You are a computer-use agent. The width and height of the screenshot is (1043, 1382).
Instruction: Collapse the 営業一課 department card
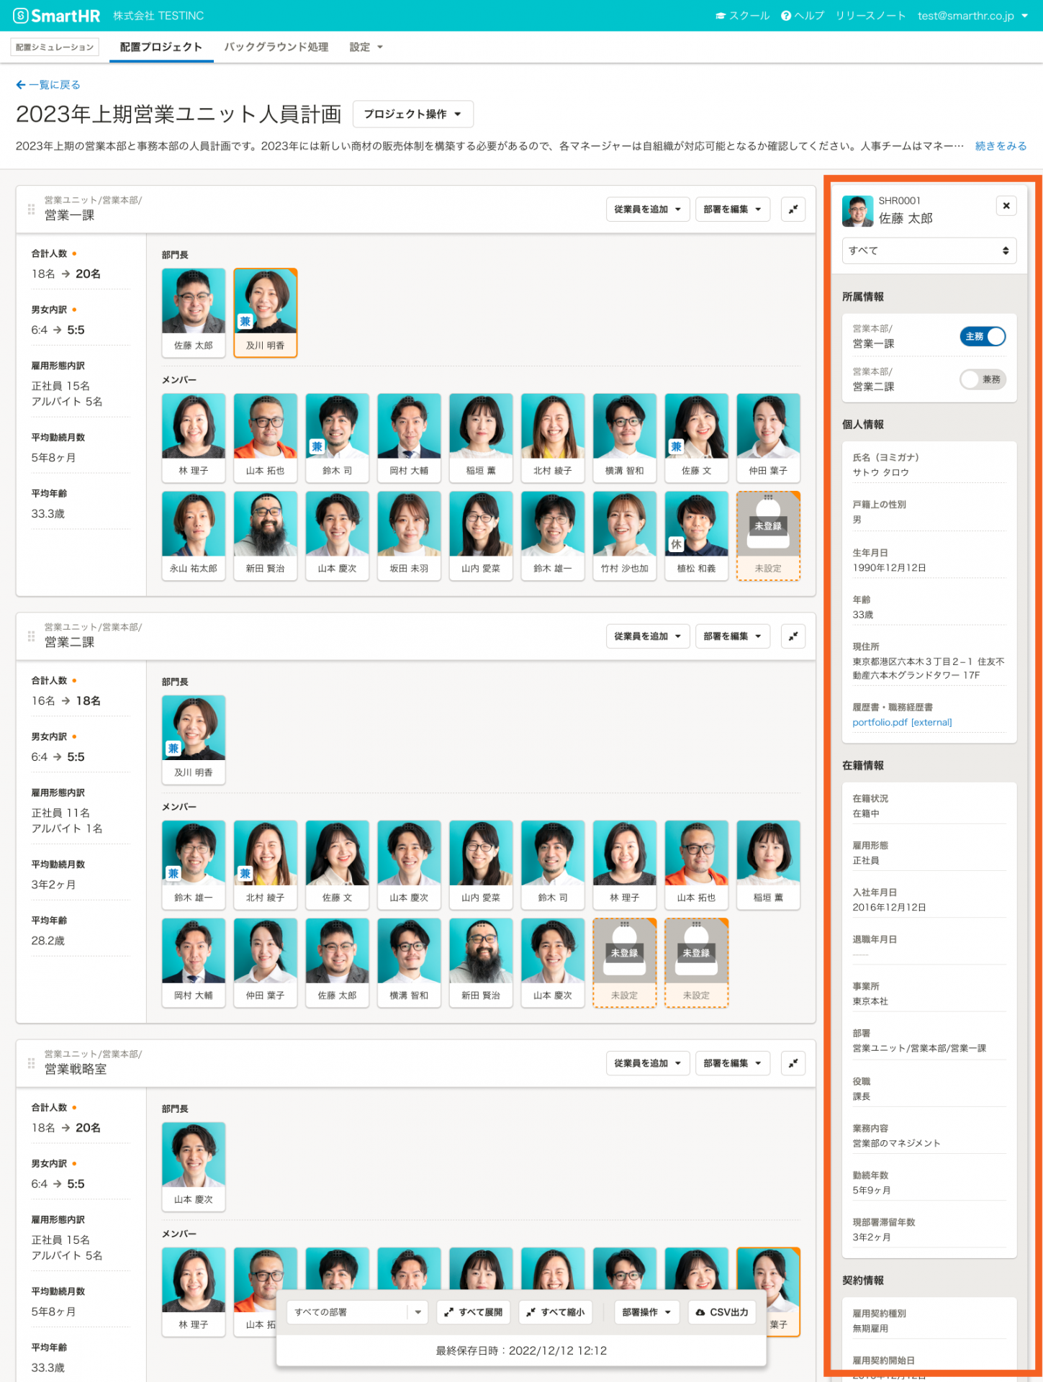pos(793,209)
